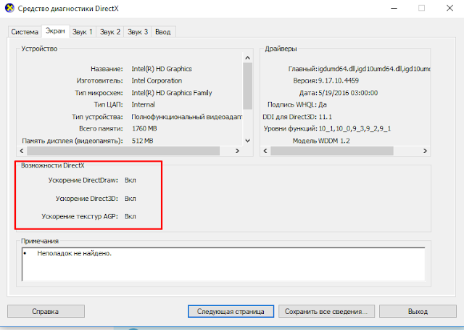Screen dimensions: 464x330
Task: Click the left arrow of Устройство horizontal scrollbar
Action: click(x=22, y=151)
